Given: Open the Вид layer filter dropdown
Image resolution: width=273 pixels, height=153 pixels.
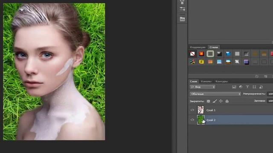Looking at the screenshot, I should coord(203,87).
